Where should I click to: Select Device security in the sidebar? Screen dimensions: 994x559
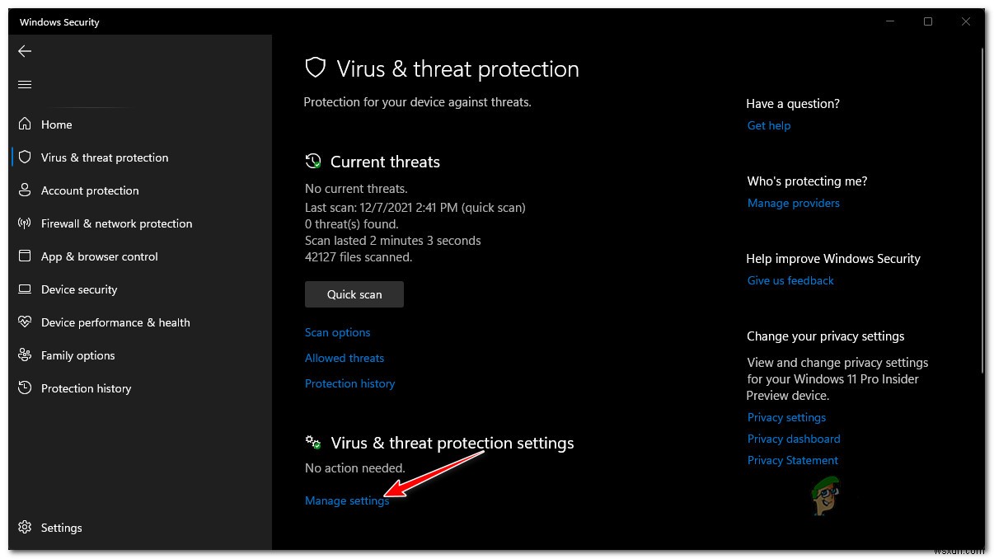point(79,289)
